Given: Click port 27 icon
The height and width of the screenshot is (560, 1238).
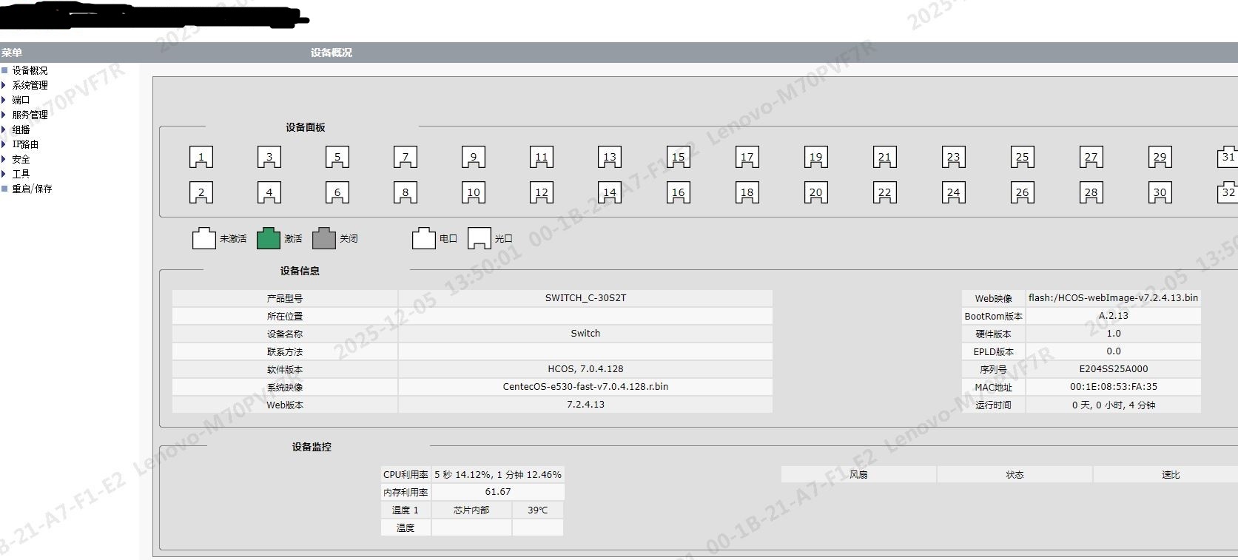Looking at the screenshot, I should pos(1091,157).
